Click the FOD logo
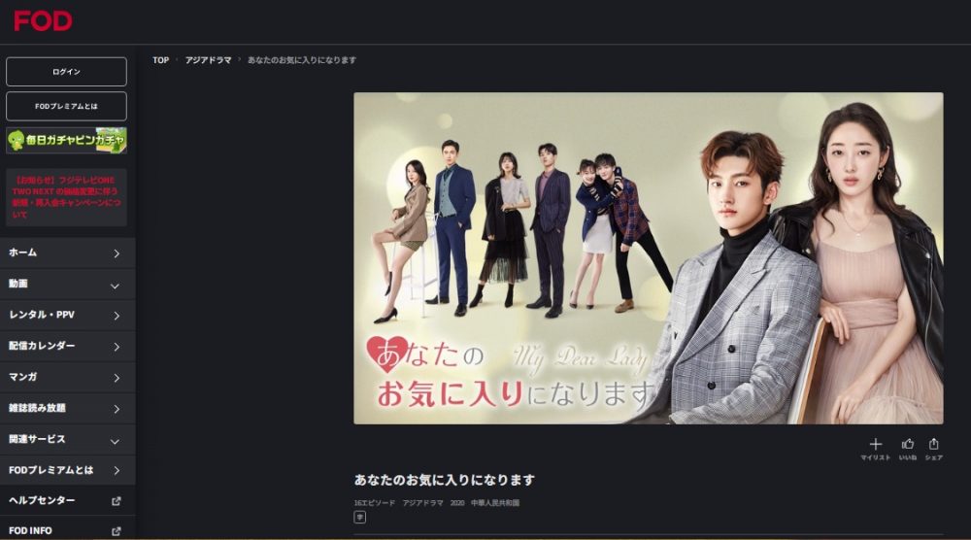The height and width of the screenshot is (540, 971). coord(43,20)
